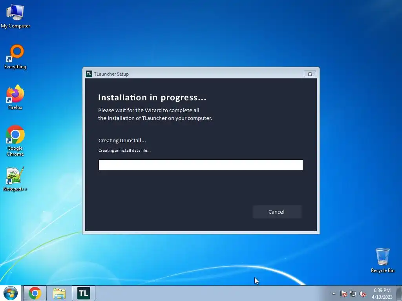This screenshot has height=301, width=402.
Task: Select the Notepad++ desktop shortcut
Action: coord(15,179)
